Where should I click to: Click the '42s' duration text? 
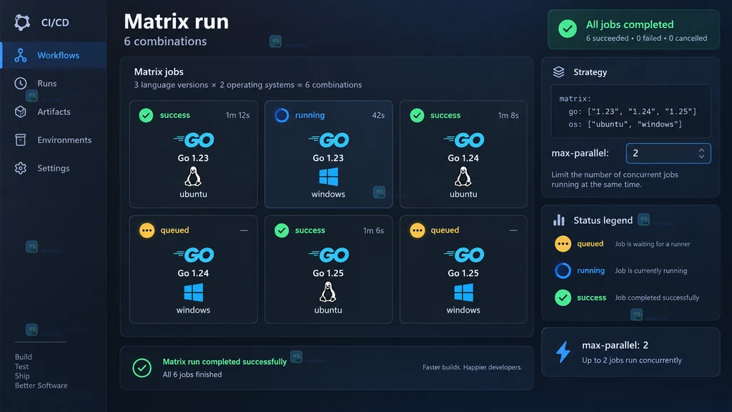point(378,115)
